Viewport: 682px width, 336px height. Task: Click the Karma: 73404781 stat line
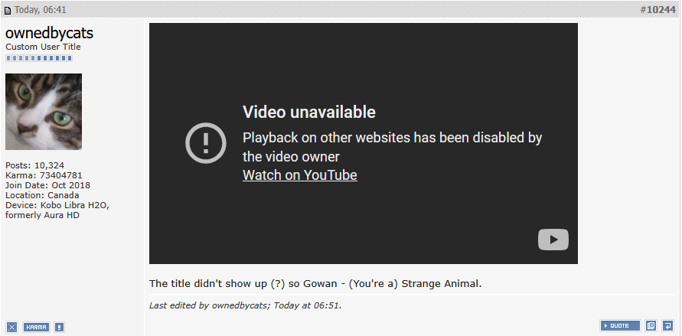click(x=44, y=175)
